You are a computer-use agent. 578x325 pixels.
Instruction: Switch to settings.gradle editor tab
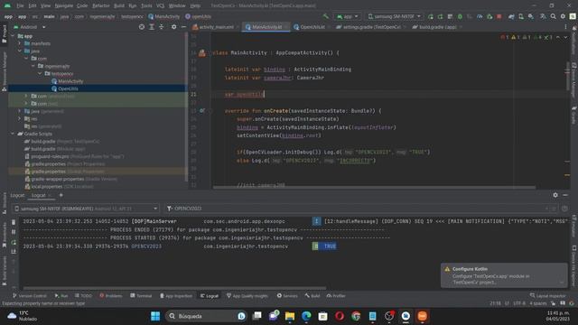[370, 27]
